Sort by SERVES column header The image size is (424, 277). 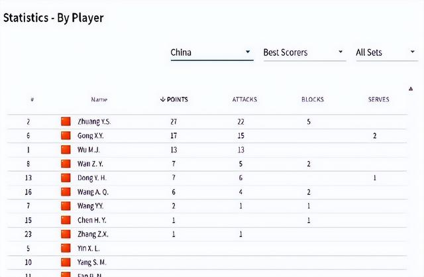(378, 99)
